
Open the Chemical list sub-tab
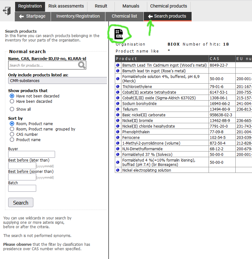[124, 17]
